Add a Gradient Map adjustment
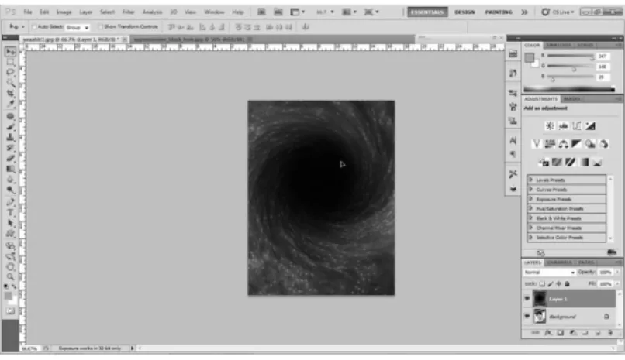This screenshot has width=625, height=360. pos(585,162)
